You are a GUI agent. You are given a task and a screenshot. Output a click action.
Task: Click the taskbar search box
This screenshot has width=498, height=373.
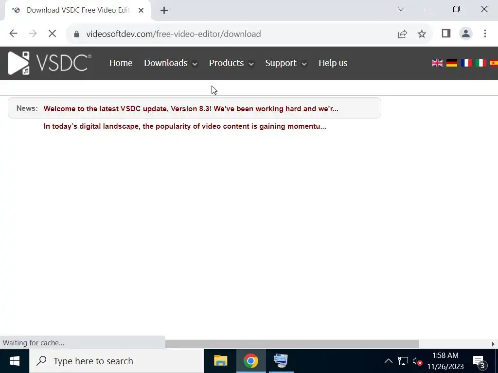point(117,361)
